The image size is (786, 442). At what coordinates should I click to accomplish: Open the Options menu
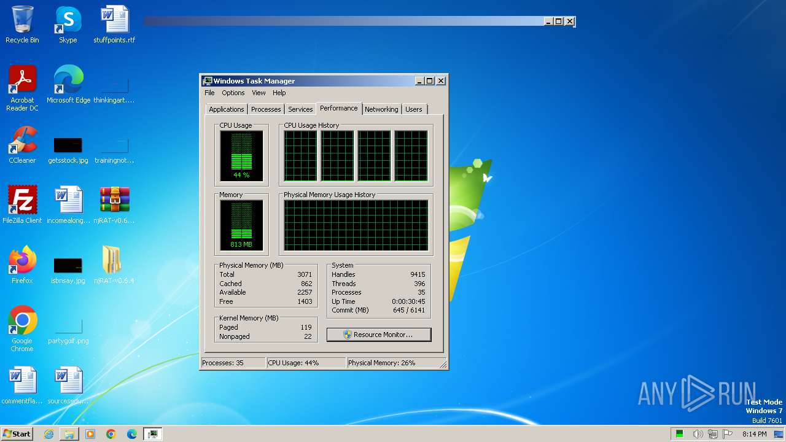[233, 93]
